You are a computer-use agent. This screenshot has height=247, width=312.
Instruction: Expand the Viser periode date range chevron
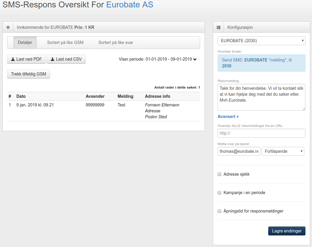(195, 59)
